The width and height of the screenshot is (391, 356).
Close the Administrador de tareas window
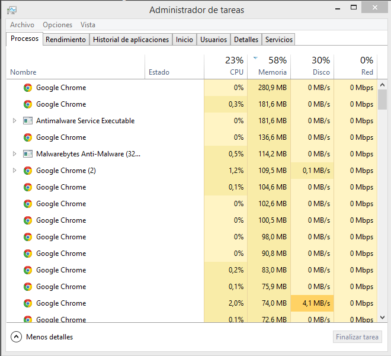[375, 8]
